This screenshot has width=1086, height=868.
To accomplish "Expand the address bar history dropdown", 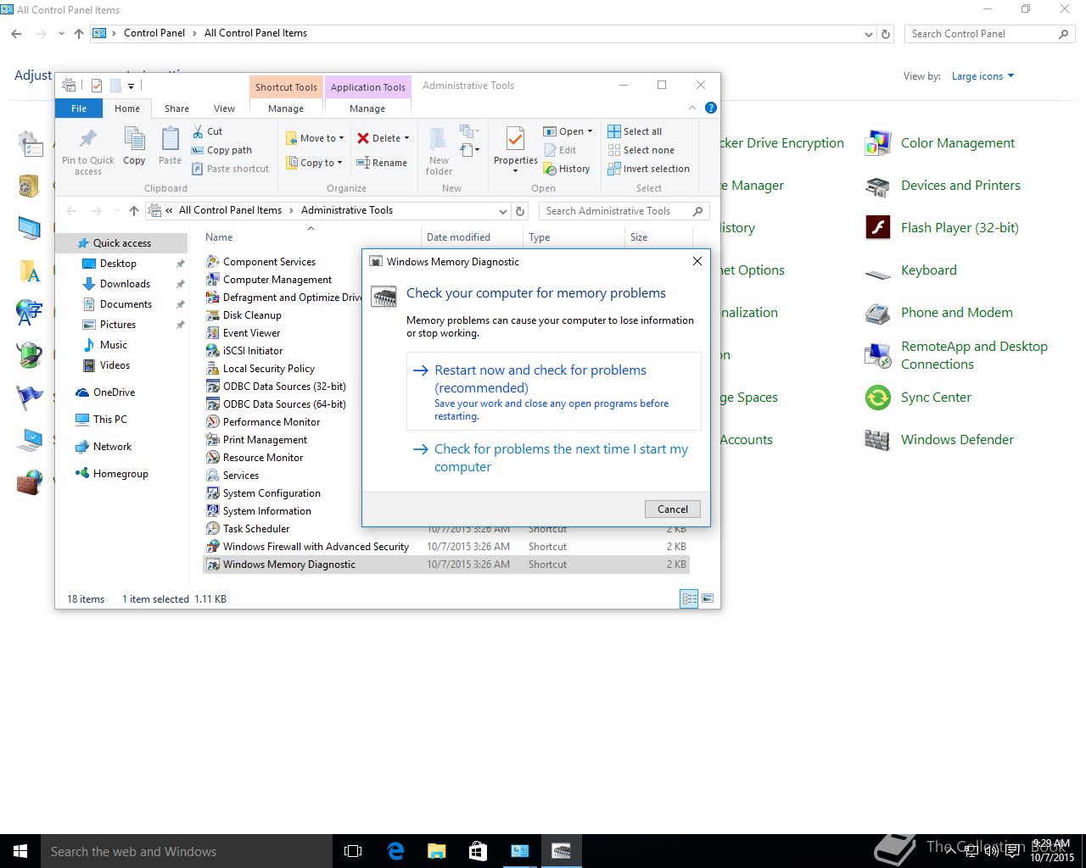I will tap(502, 211).
